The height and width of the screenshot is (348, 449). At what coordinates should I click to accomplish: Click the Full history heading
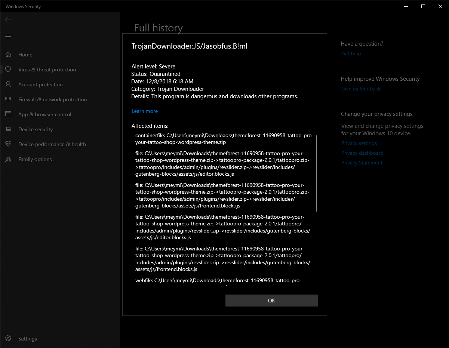point(159,28)
